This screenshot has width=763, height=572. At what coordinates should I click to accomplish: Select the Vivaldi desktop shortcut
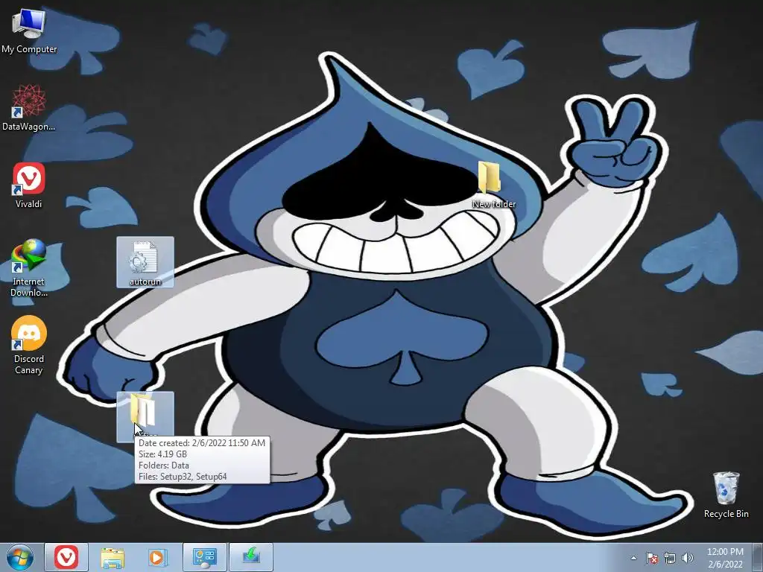29,185
